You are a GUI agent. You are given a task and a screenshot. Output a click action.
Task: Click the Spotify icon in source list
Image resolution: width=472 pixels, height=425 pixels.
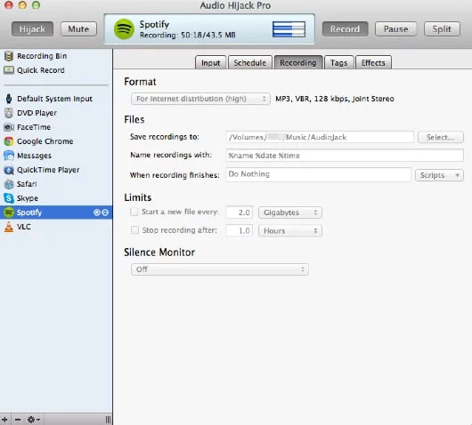point(9,212)
